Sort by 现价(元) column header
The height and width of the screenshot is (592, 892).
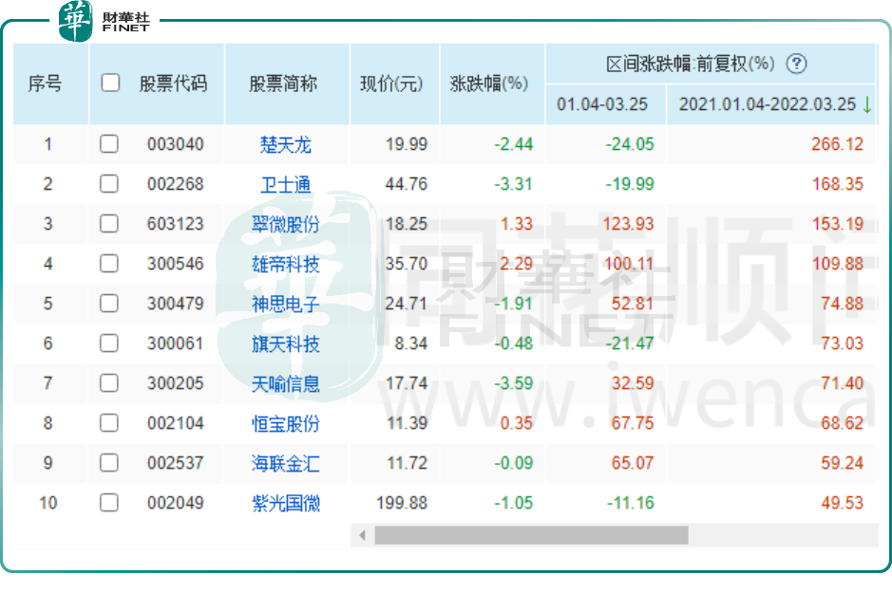pyautogui.click(x=391, y=83)
